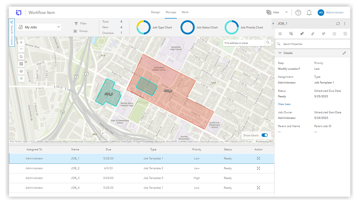Open the map legend list button
The width and height of the screenshot is (359, 206).
[x=21, y=78]
